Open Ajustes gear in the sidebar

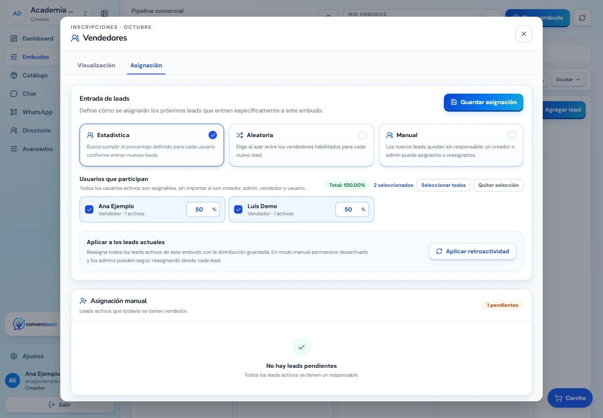tap(14, 356)
